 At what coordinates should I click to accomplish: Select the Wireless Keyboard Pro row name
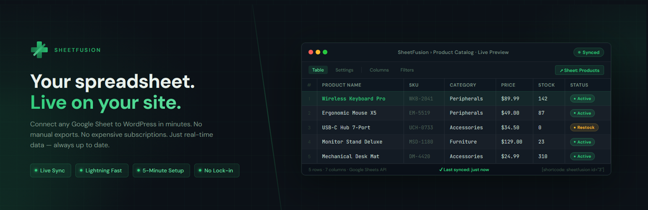coord(353,99)
